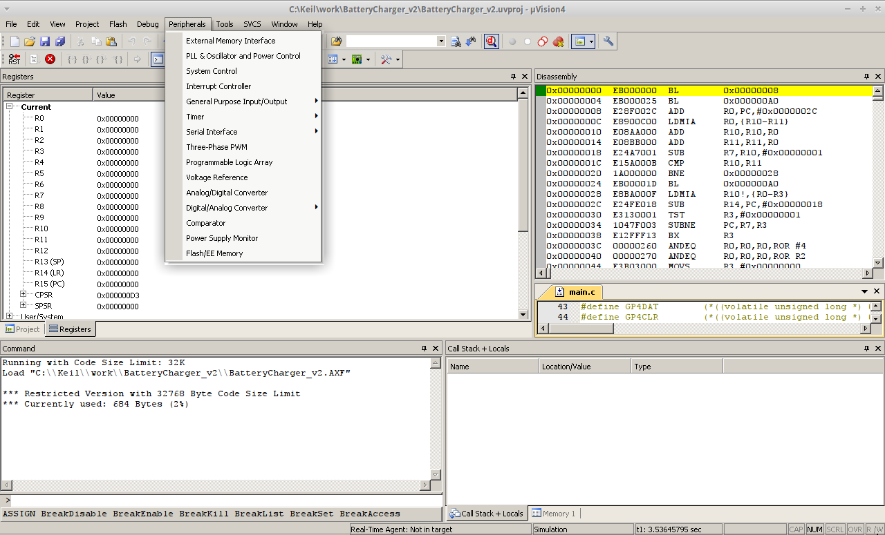Switch to the Memory 1 tab
This screenshot has width=885, height=535.
click(553, 514)
